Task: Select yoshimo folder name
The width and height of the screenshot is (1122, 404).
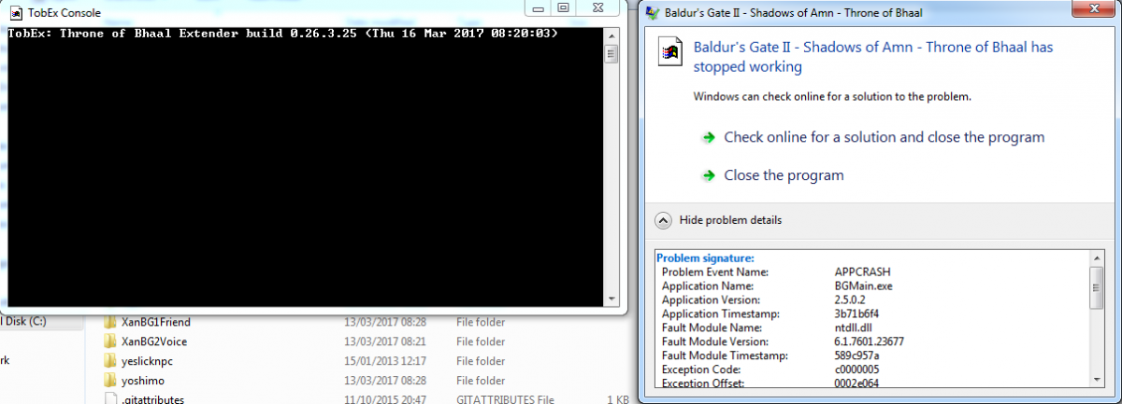Action: (x=143, y=381)
